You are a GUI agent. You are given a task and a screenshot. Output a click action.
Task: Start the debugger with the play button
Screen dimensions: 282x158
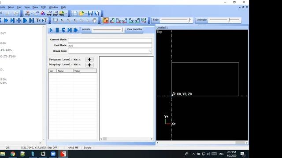51,30
